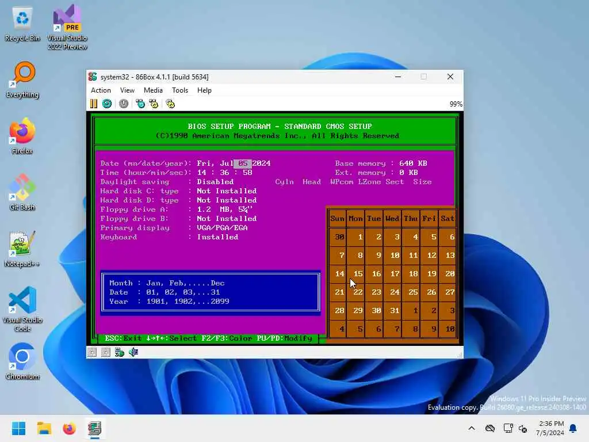This screenshot has width=589, height=442.
Task: Open the Help menu
Action: (204, 90)
